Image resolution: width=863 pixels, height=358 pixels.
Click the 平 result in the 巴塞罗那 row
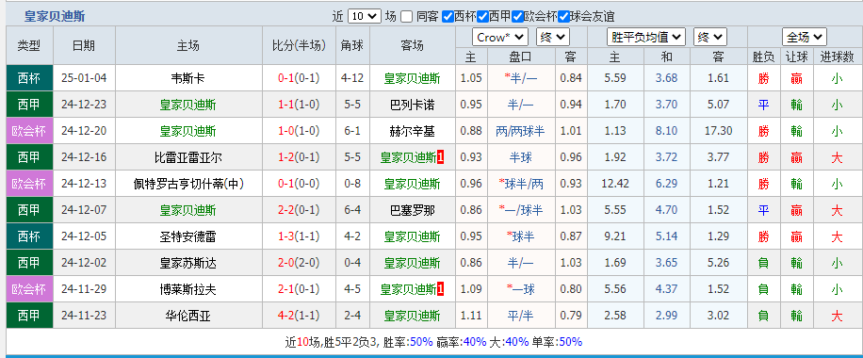point(763,211)
